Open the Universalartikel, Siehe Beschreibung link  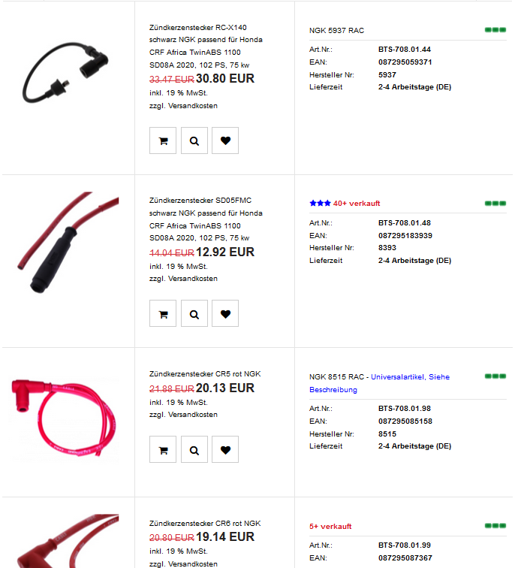pyautogui.click(x=379, y=383)
